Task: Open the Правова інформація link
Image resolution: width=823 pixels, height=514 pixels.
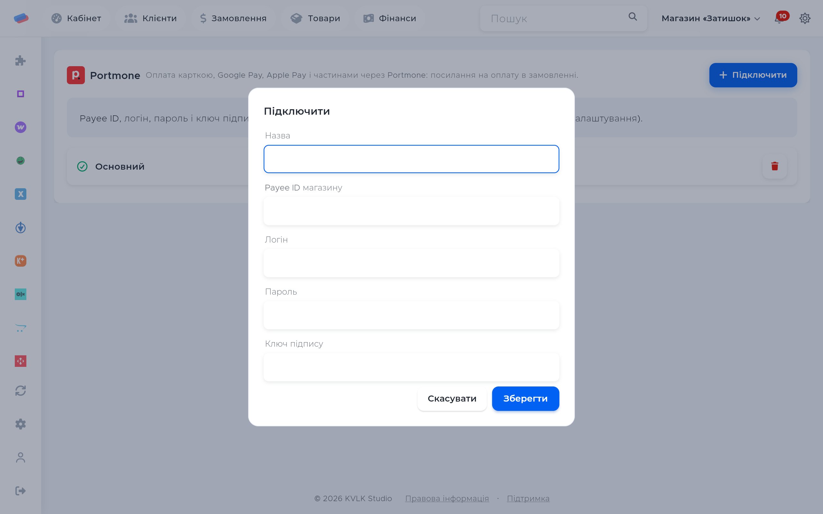Action: pyautogui.click(x=447, y=498)
